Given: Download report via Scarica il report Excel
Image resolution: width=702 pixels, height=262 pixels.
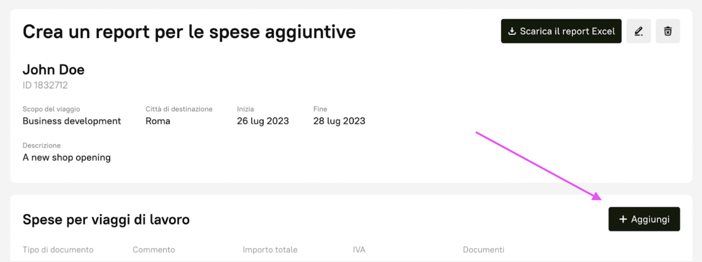Looking at the screenshot, I should pos(561,31).
